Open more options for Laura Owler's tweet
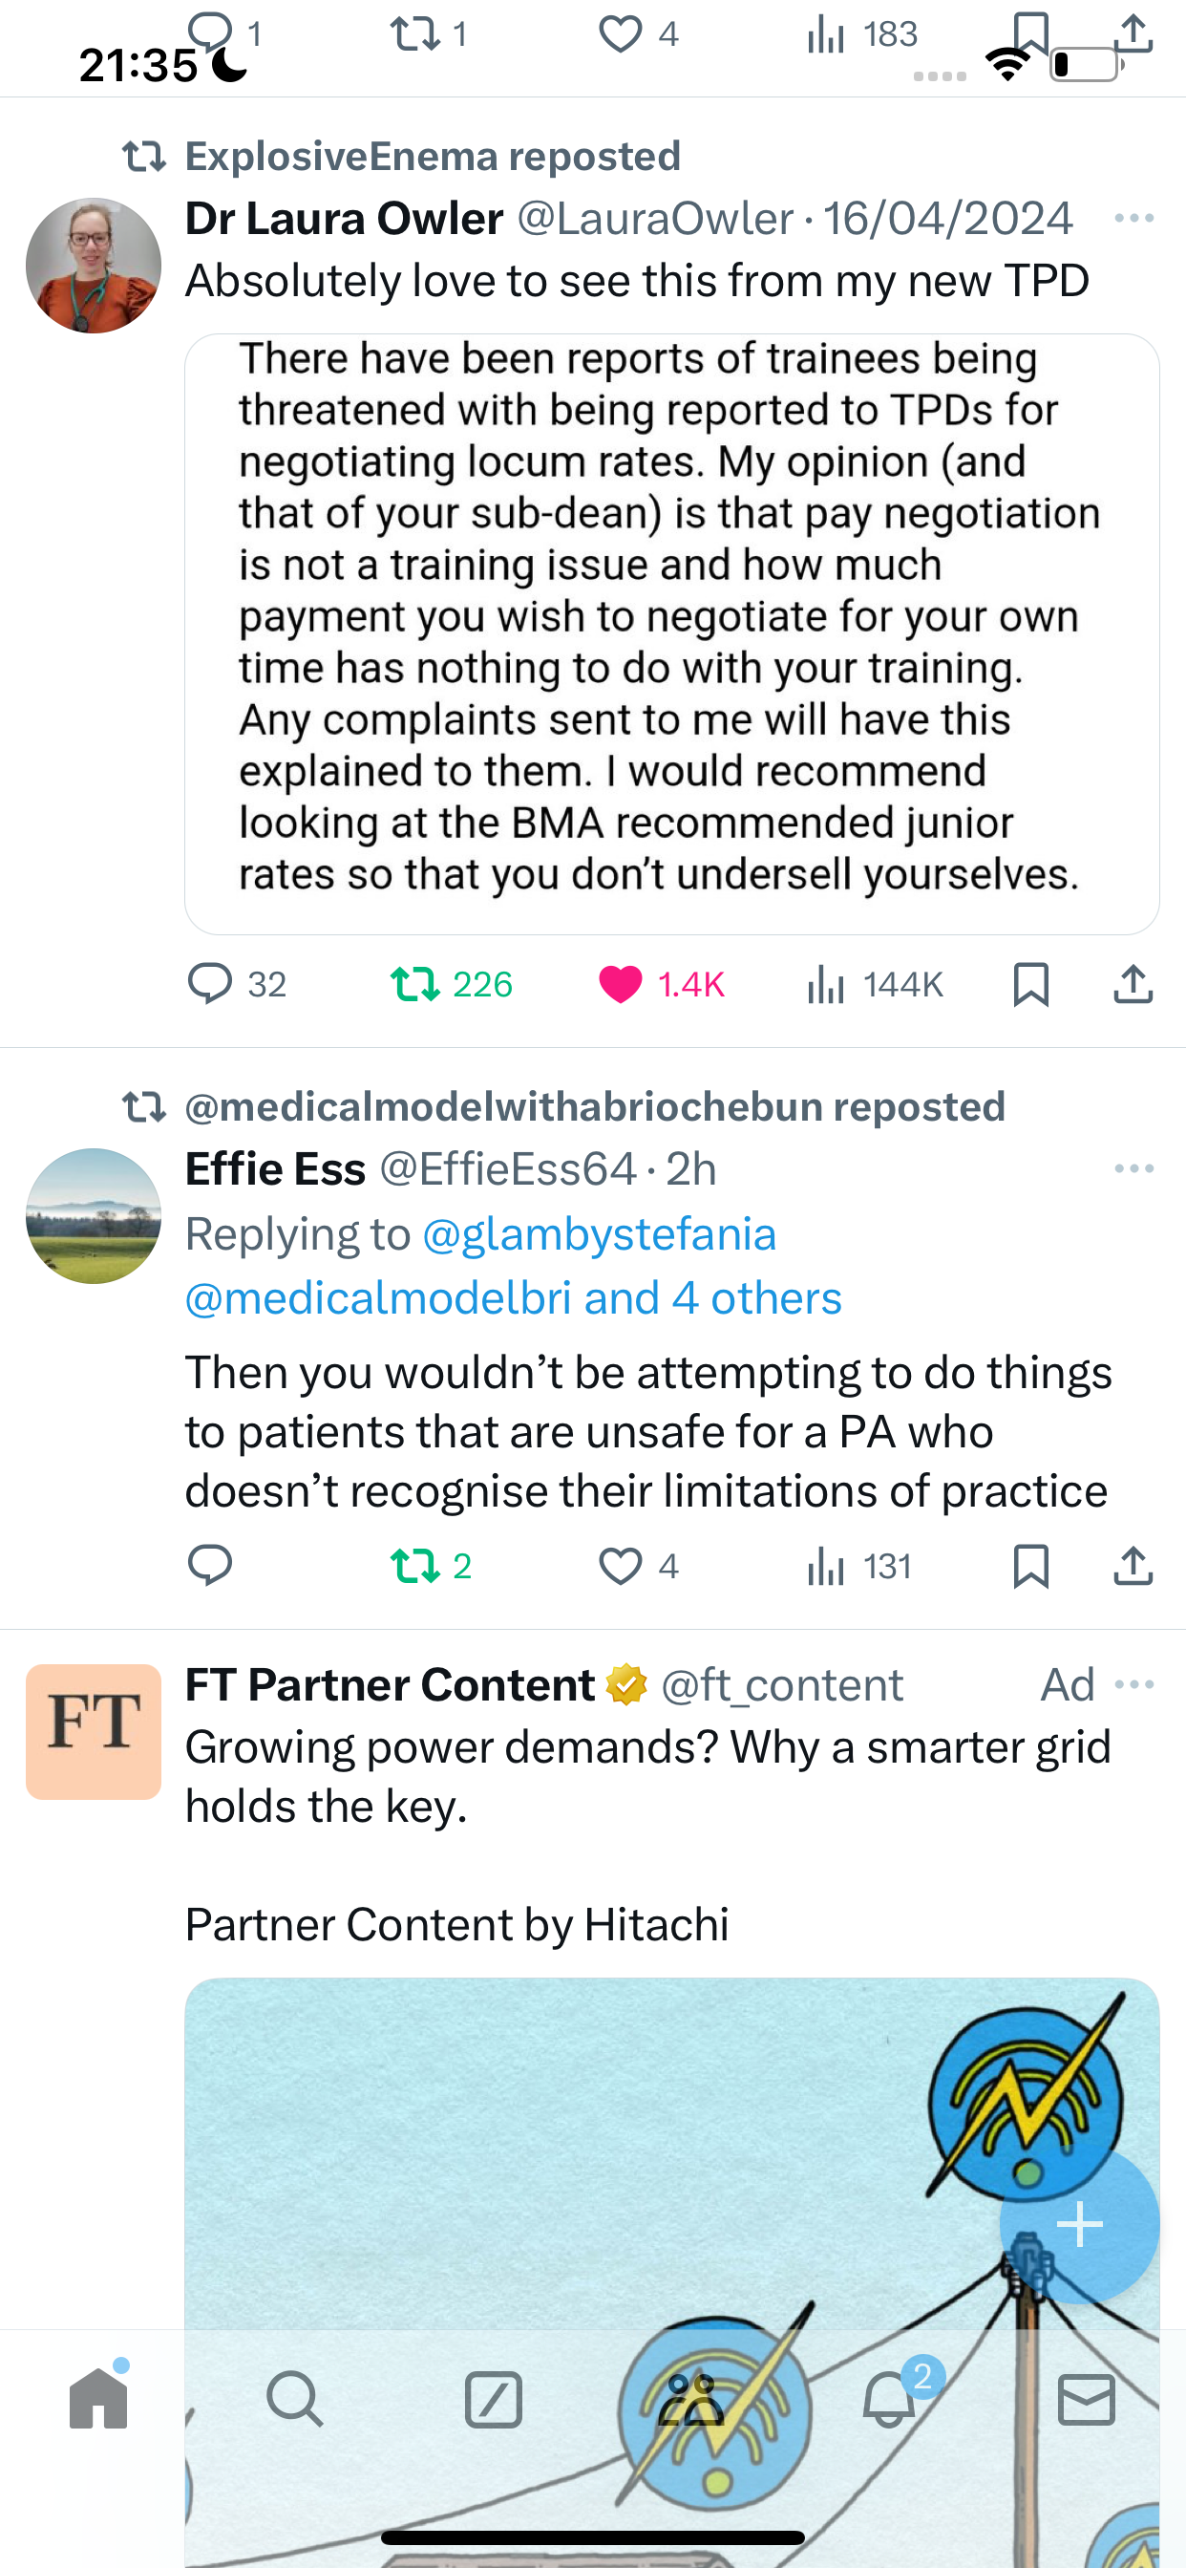 (1134, 219)
